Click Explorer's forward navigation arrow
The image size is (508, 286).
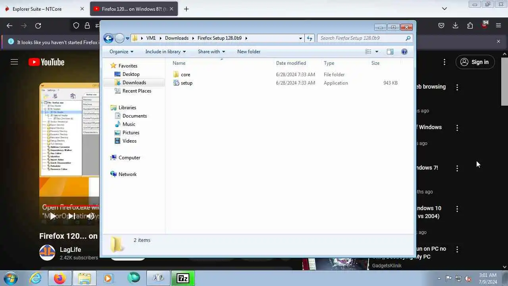[119, 38]
